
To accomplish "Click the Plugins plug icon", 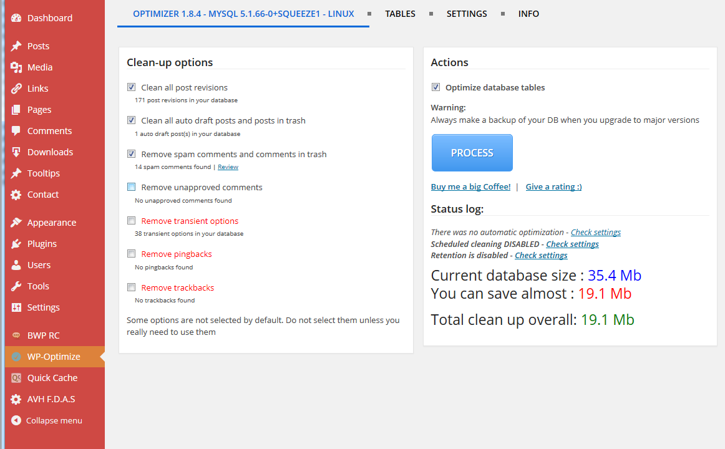I will pos(16,243).
